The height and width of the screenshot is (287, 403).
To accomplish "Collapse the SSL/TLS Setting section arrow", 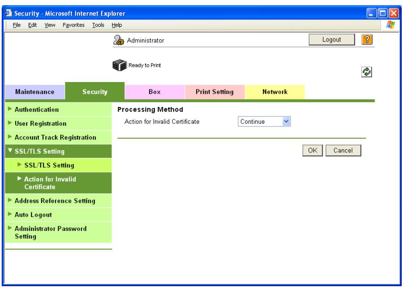I will [x=10, y=151].
